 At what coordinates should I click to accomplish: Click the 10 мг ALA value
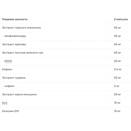[x=117, y=103]
